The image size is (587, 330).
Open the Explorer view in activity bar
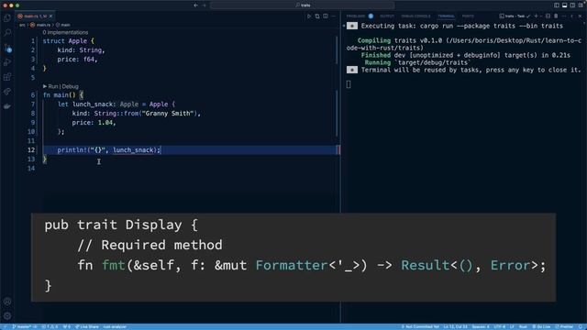point(7,18)
